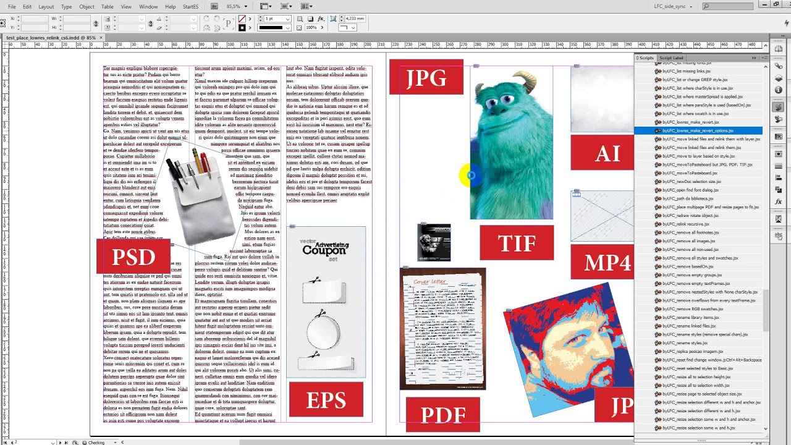
Task: Open the arrange documents dropdown
Action: (307, 6)
